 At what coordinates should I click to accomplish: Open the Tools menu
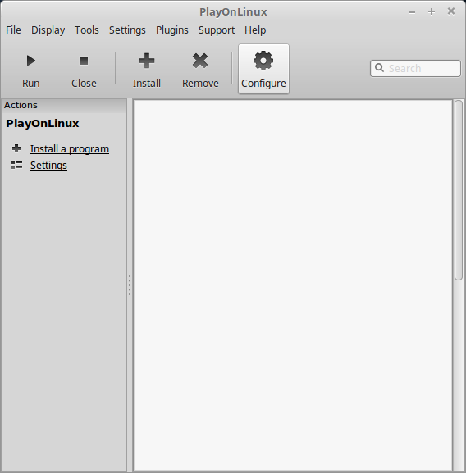tap(87, 30)
